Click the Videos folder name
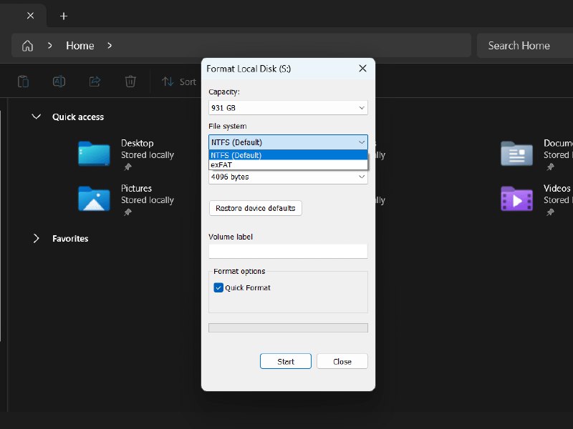This screenshot has width=573, height=429. click(x=557, y=188)
